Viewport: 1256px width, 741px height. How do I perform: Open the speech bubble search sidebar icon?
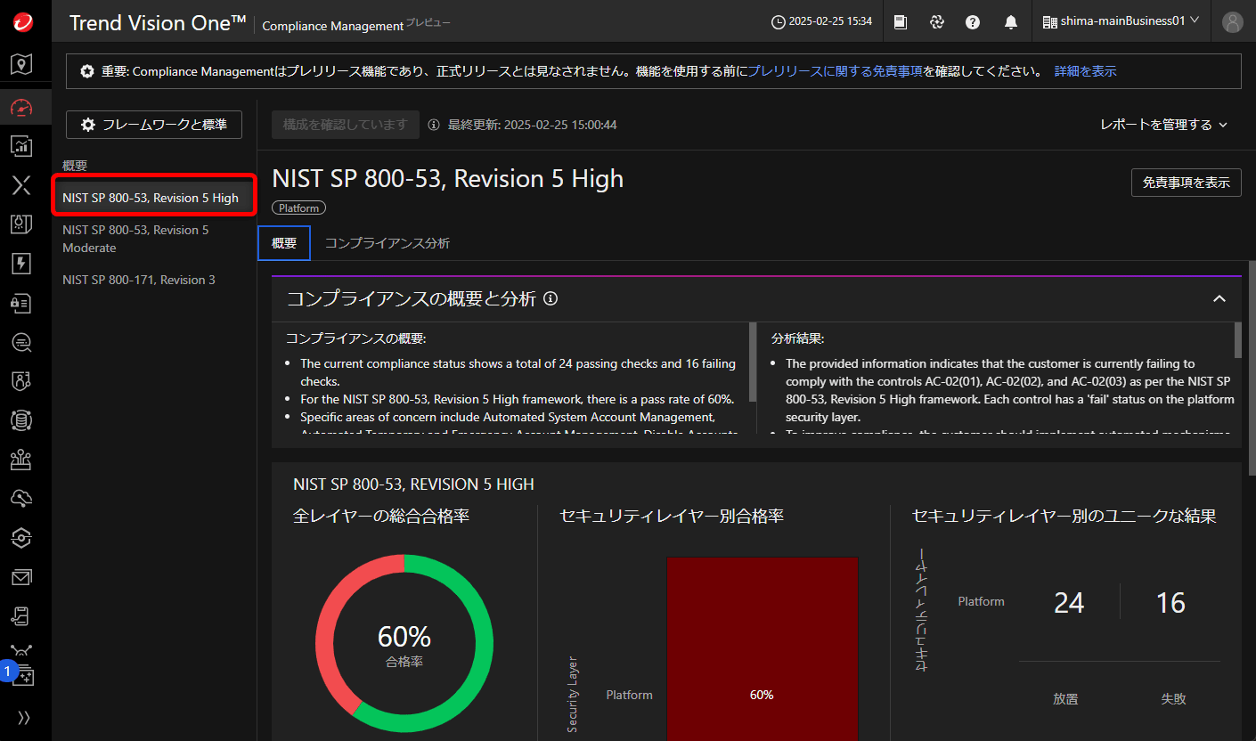click(x=21, y=342)
